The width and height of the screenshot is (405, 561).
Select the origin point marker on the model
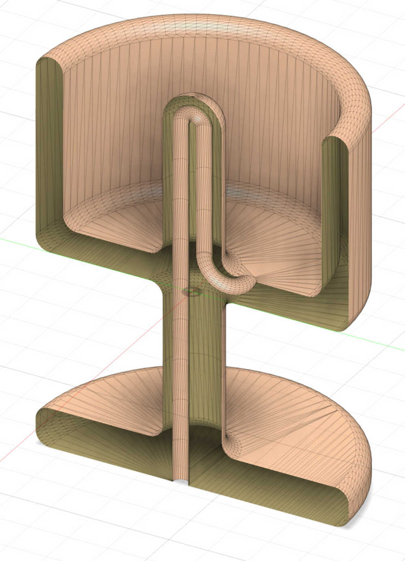[x=192, y=291]
